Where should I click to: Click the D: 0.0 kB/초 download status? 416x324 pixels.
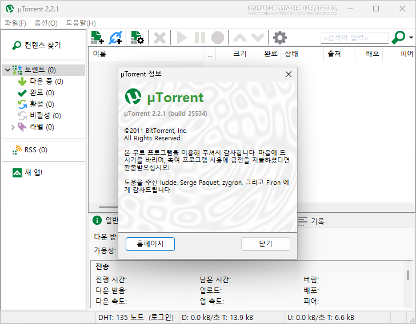click(218, 317)
